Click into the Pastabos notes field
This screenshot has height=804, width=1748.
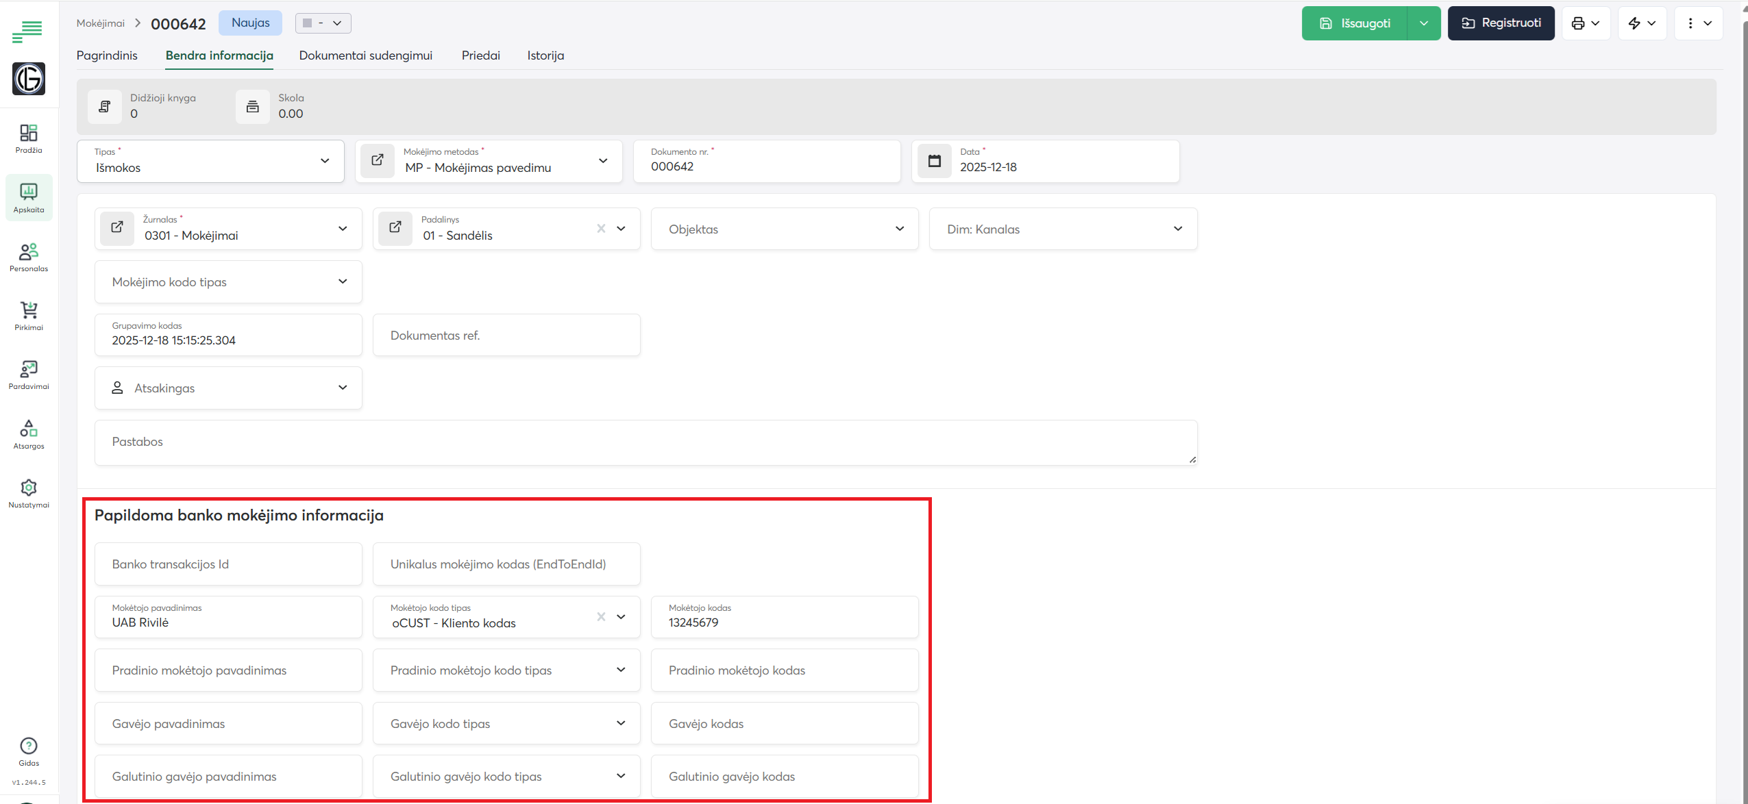pos(644,442)
